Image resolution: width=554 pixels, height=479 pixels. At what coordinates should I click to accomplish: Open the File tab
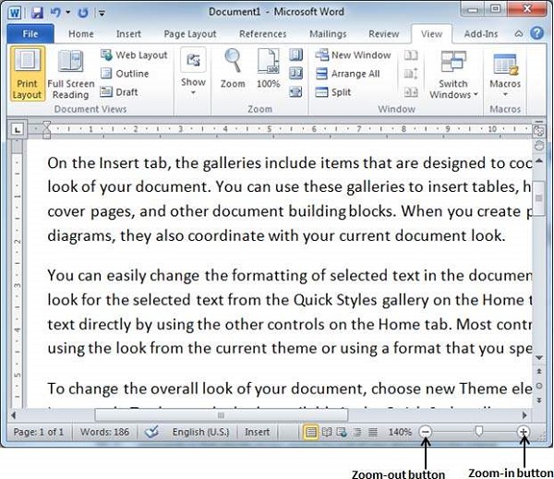pos(30,34)
